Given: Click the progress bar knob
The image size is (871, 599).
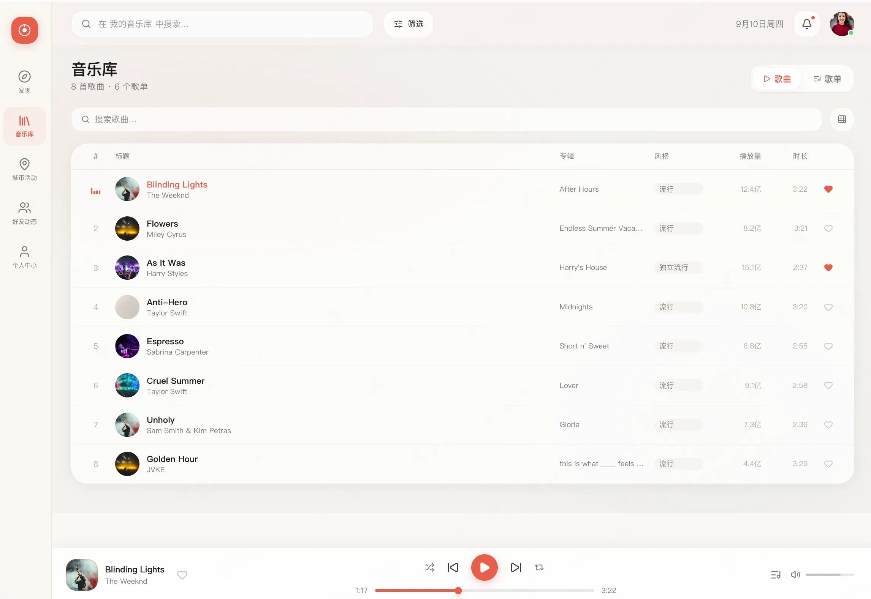Looking at the screenshot, I should tap(458, 590).
